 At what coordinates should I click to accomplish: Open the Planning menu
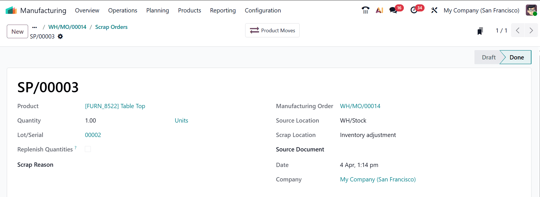point(157,10)
